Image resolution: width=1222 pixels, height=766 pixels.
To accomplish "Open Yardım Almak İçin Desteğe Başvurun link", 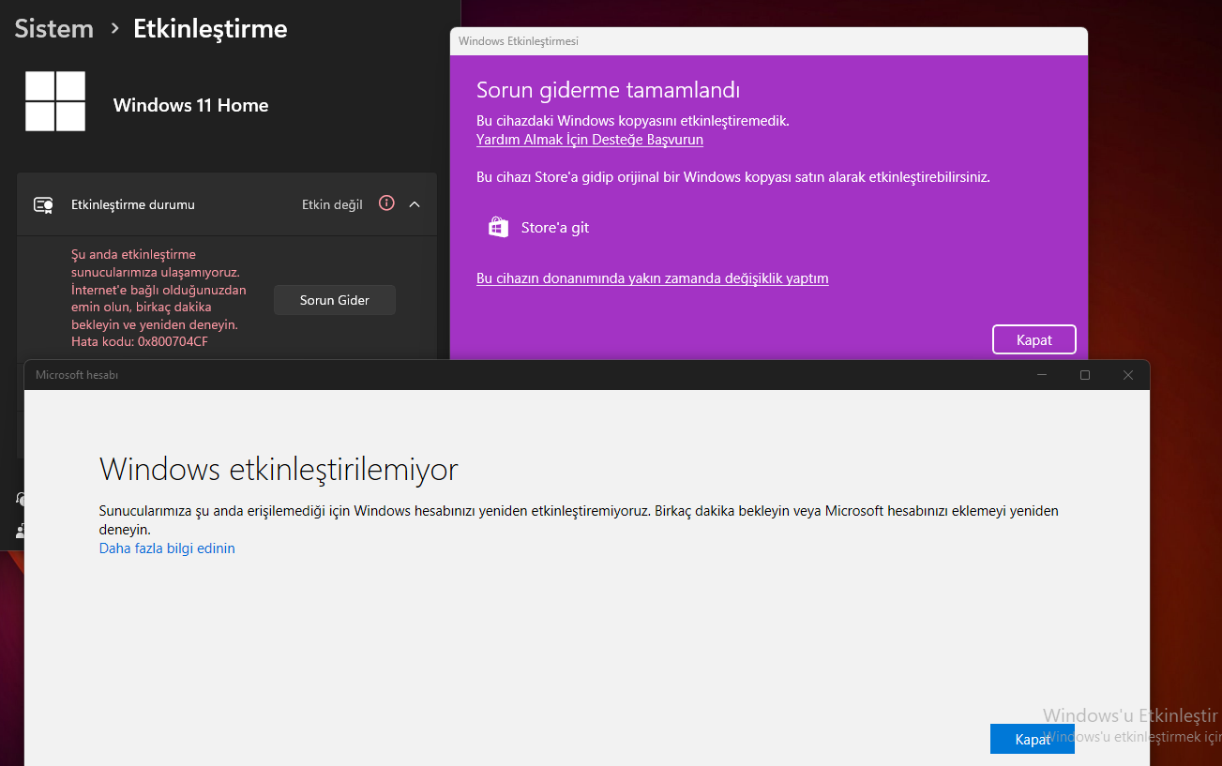I will point(589,140).
